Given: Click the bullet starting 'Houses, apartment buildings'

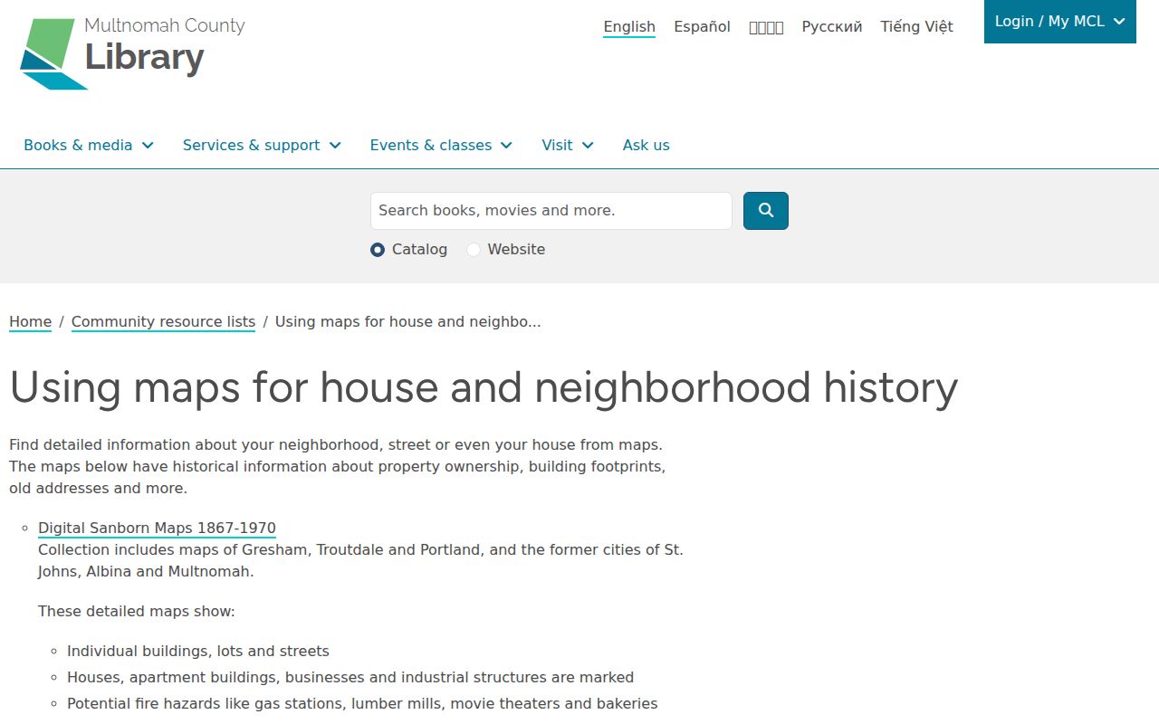Looking at the screenshot, I should [x=350, y=678].
